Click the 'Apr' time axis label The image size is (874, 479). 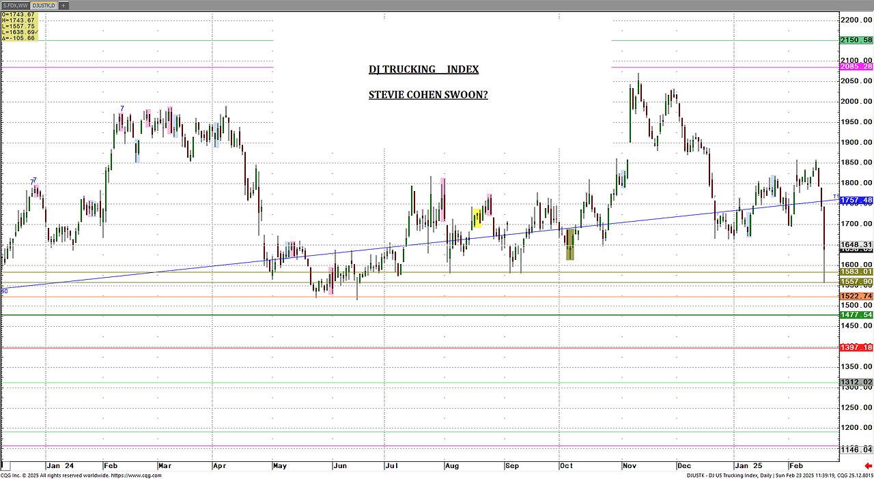point(219,467)
